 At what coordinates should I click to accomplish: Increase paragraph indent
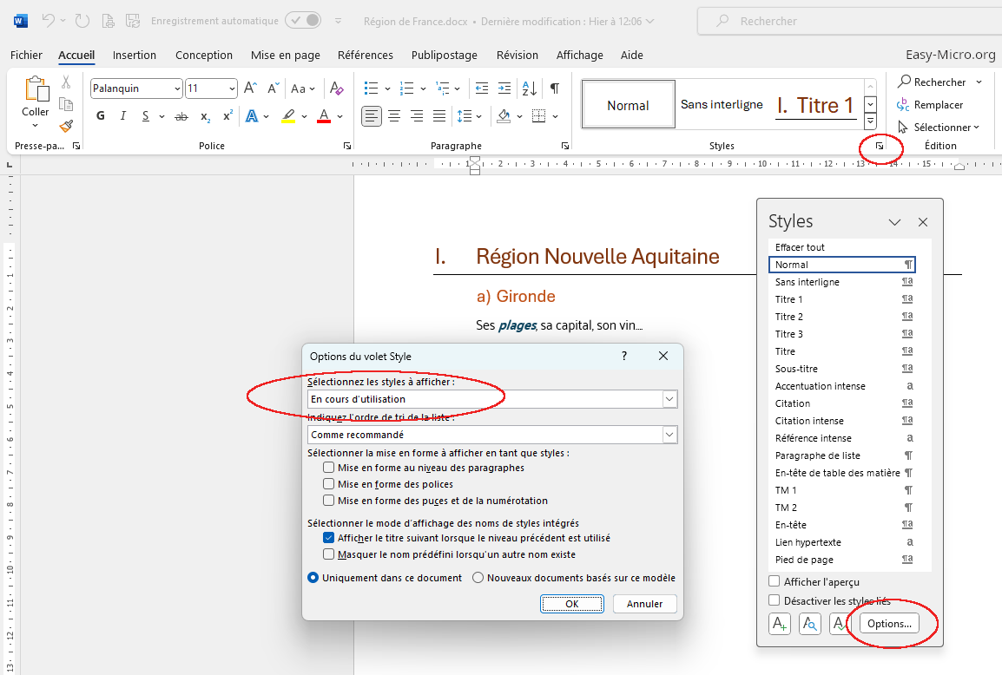tap(504, 88)
